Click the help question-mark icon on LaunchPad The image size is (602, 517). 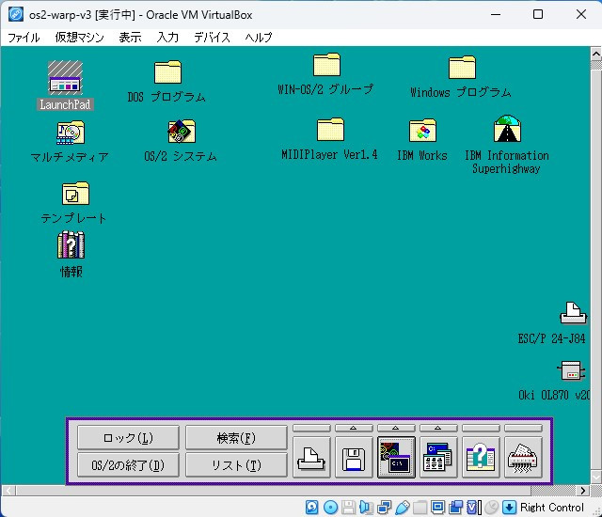point(481,458)
